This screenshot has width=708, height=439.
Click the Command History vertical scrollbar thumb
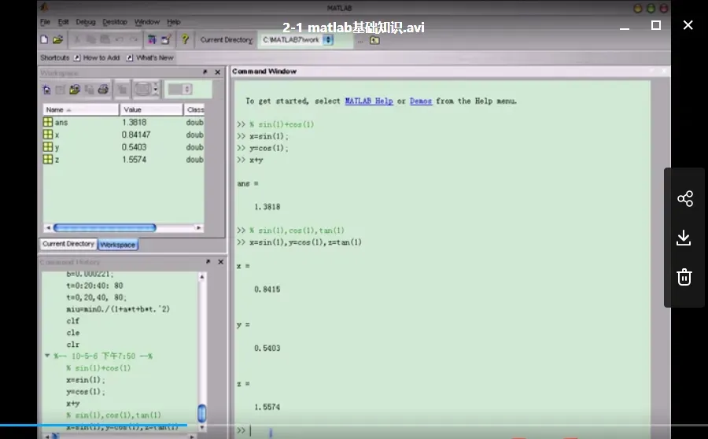(202, 413)
